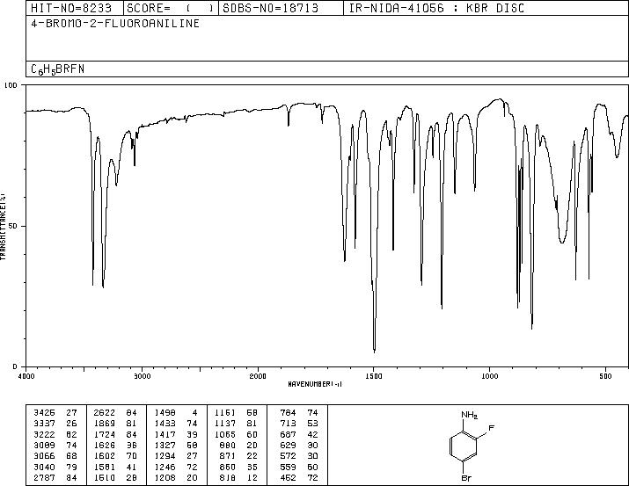Image resolution: width=629 pixels, height=486 pixels.
Task: Click the 500 x-axis tick label
Action: (606, 376)
